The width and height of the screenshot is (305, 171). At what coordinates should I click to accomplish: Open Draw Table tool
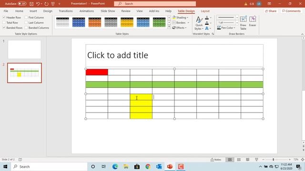point(243,23)
